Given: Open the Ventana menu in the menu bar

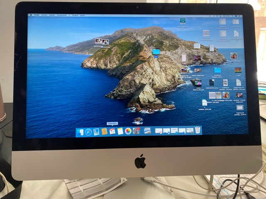Looking at the screenshot, I should [75, 15].
